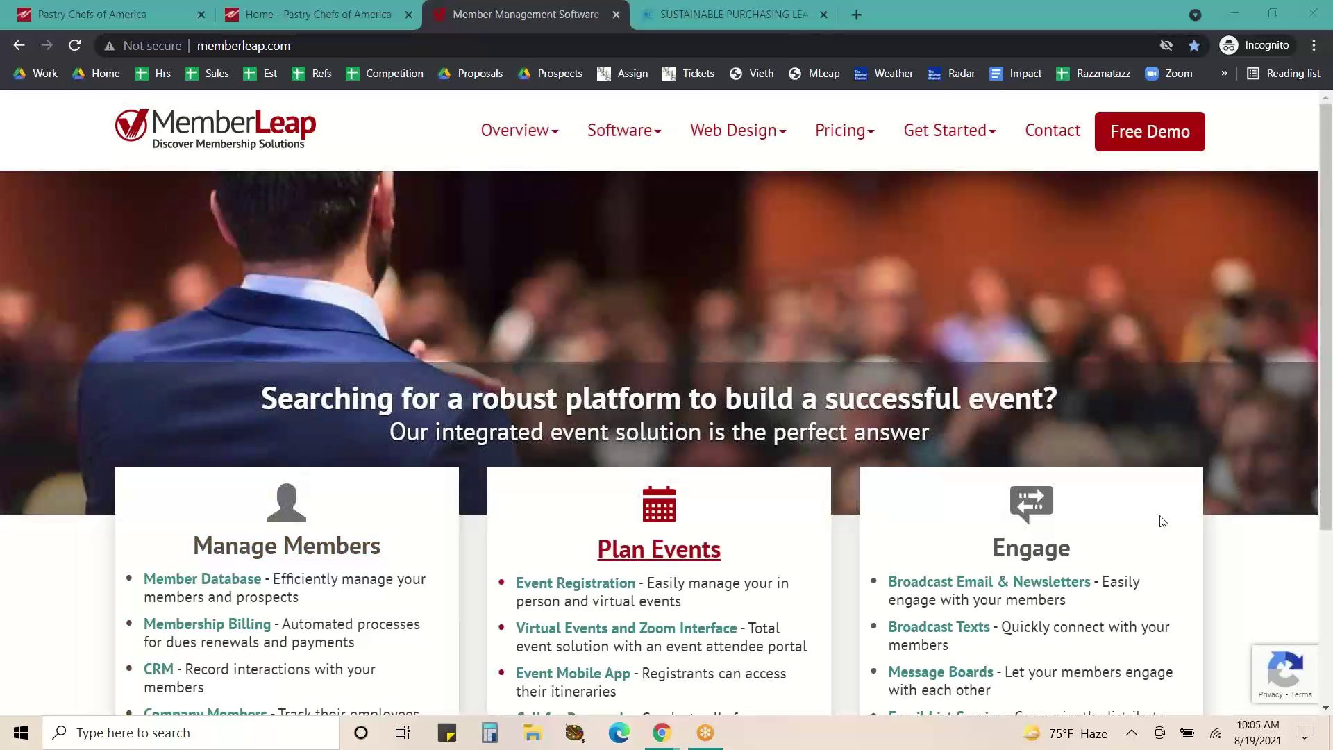
Task: Open the Contact page
Action: coord(1053,131)
